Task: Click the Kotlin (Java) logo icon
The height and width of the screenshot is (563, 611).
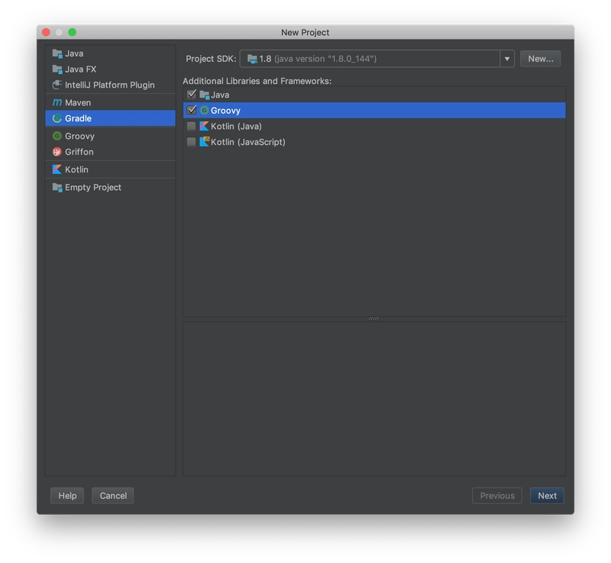Action: pos(204,126)
